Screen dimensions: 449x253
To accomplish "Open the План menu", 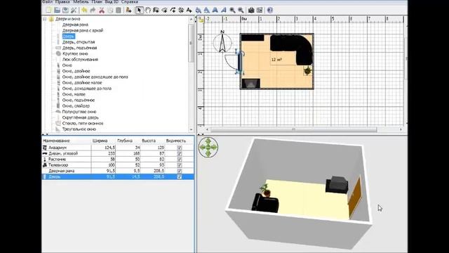I will coord(97,1).
